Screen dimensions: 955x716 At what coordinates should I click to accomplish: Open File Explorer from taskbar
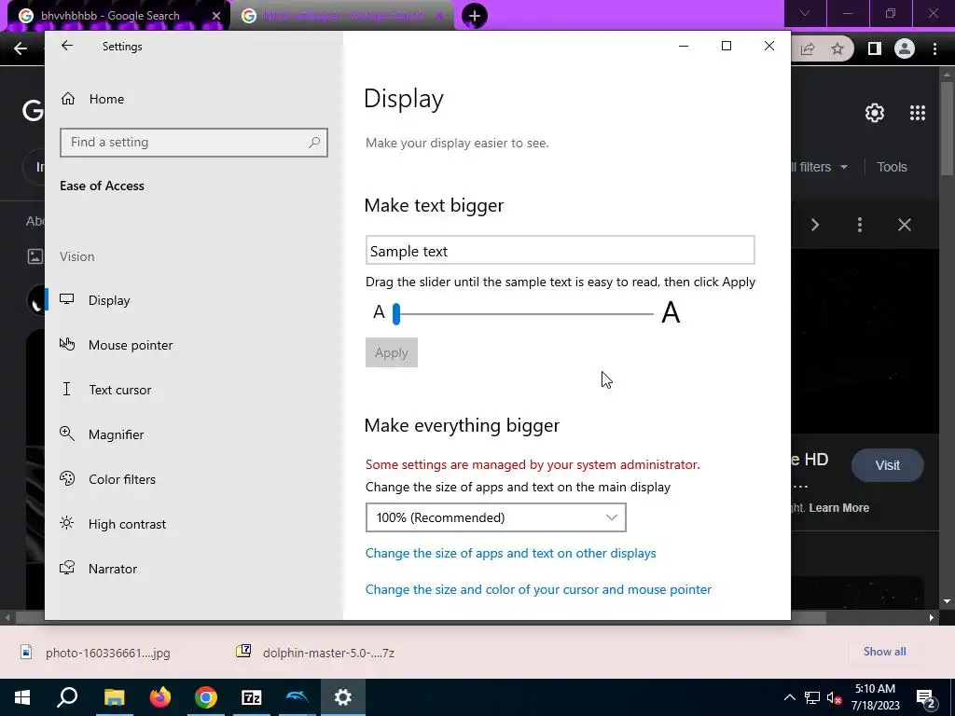[114, 697]
